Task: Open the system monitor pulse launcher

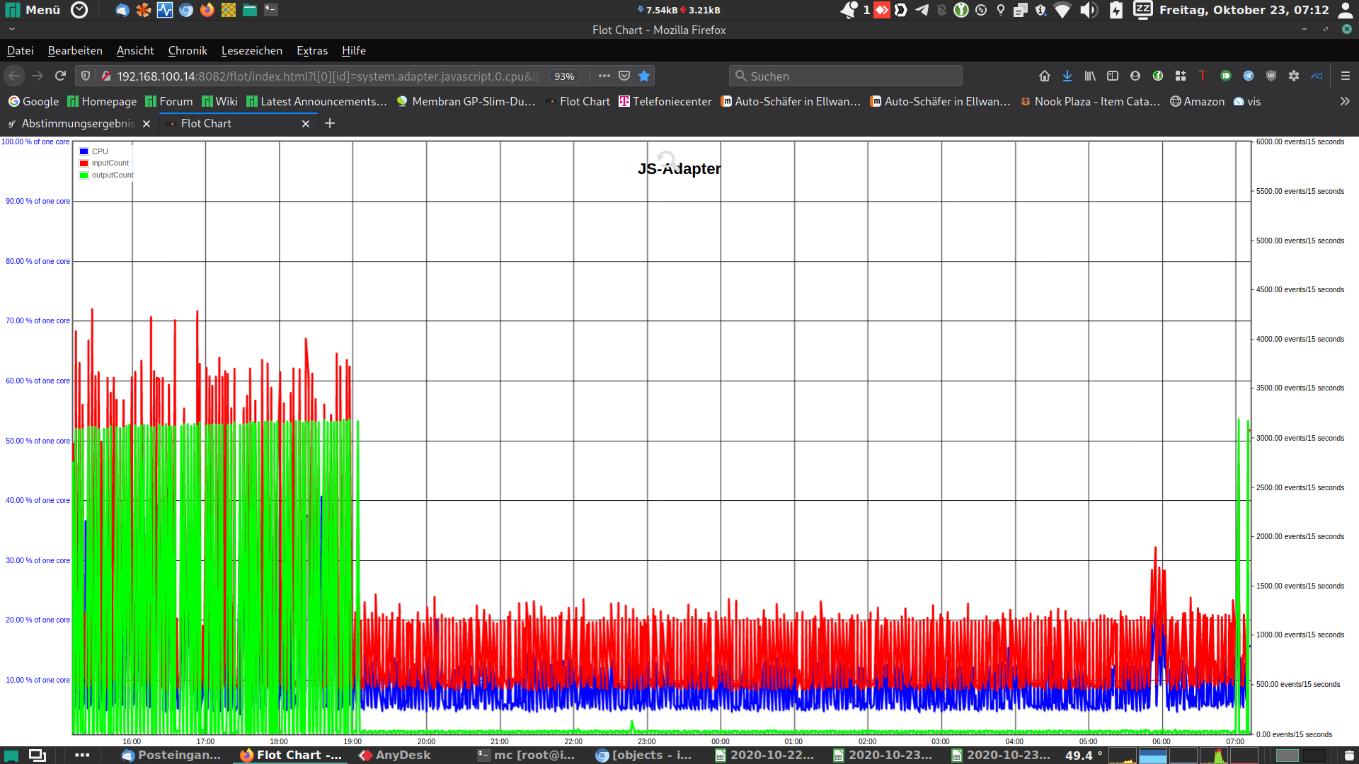Action: 165,10
